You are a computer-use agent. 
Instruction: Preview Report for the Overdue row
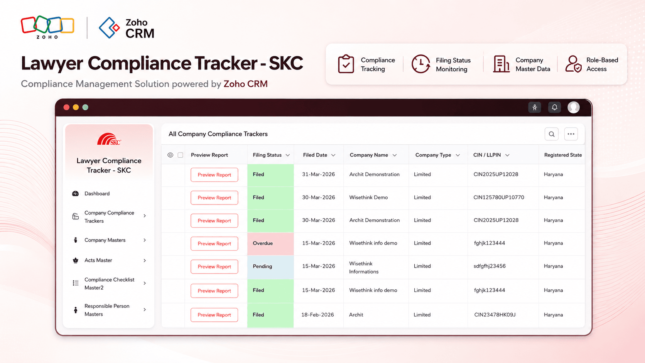coord(214,243)
